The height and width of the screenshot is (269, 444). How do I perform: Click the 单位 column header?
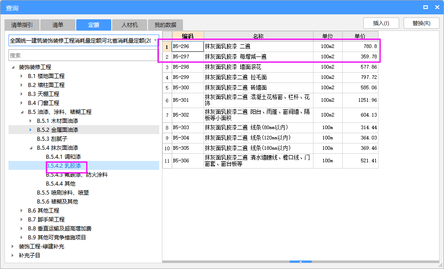[328, 36]
